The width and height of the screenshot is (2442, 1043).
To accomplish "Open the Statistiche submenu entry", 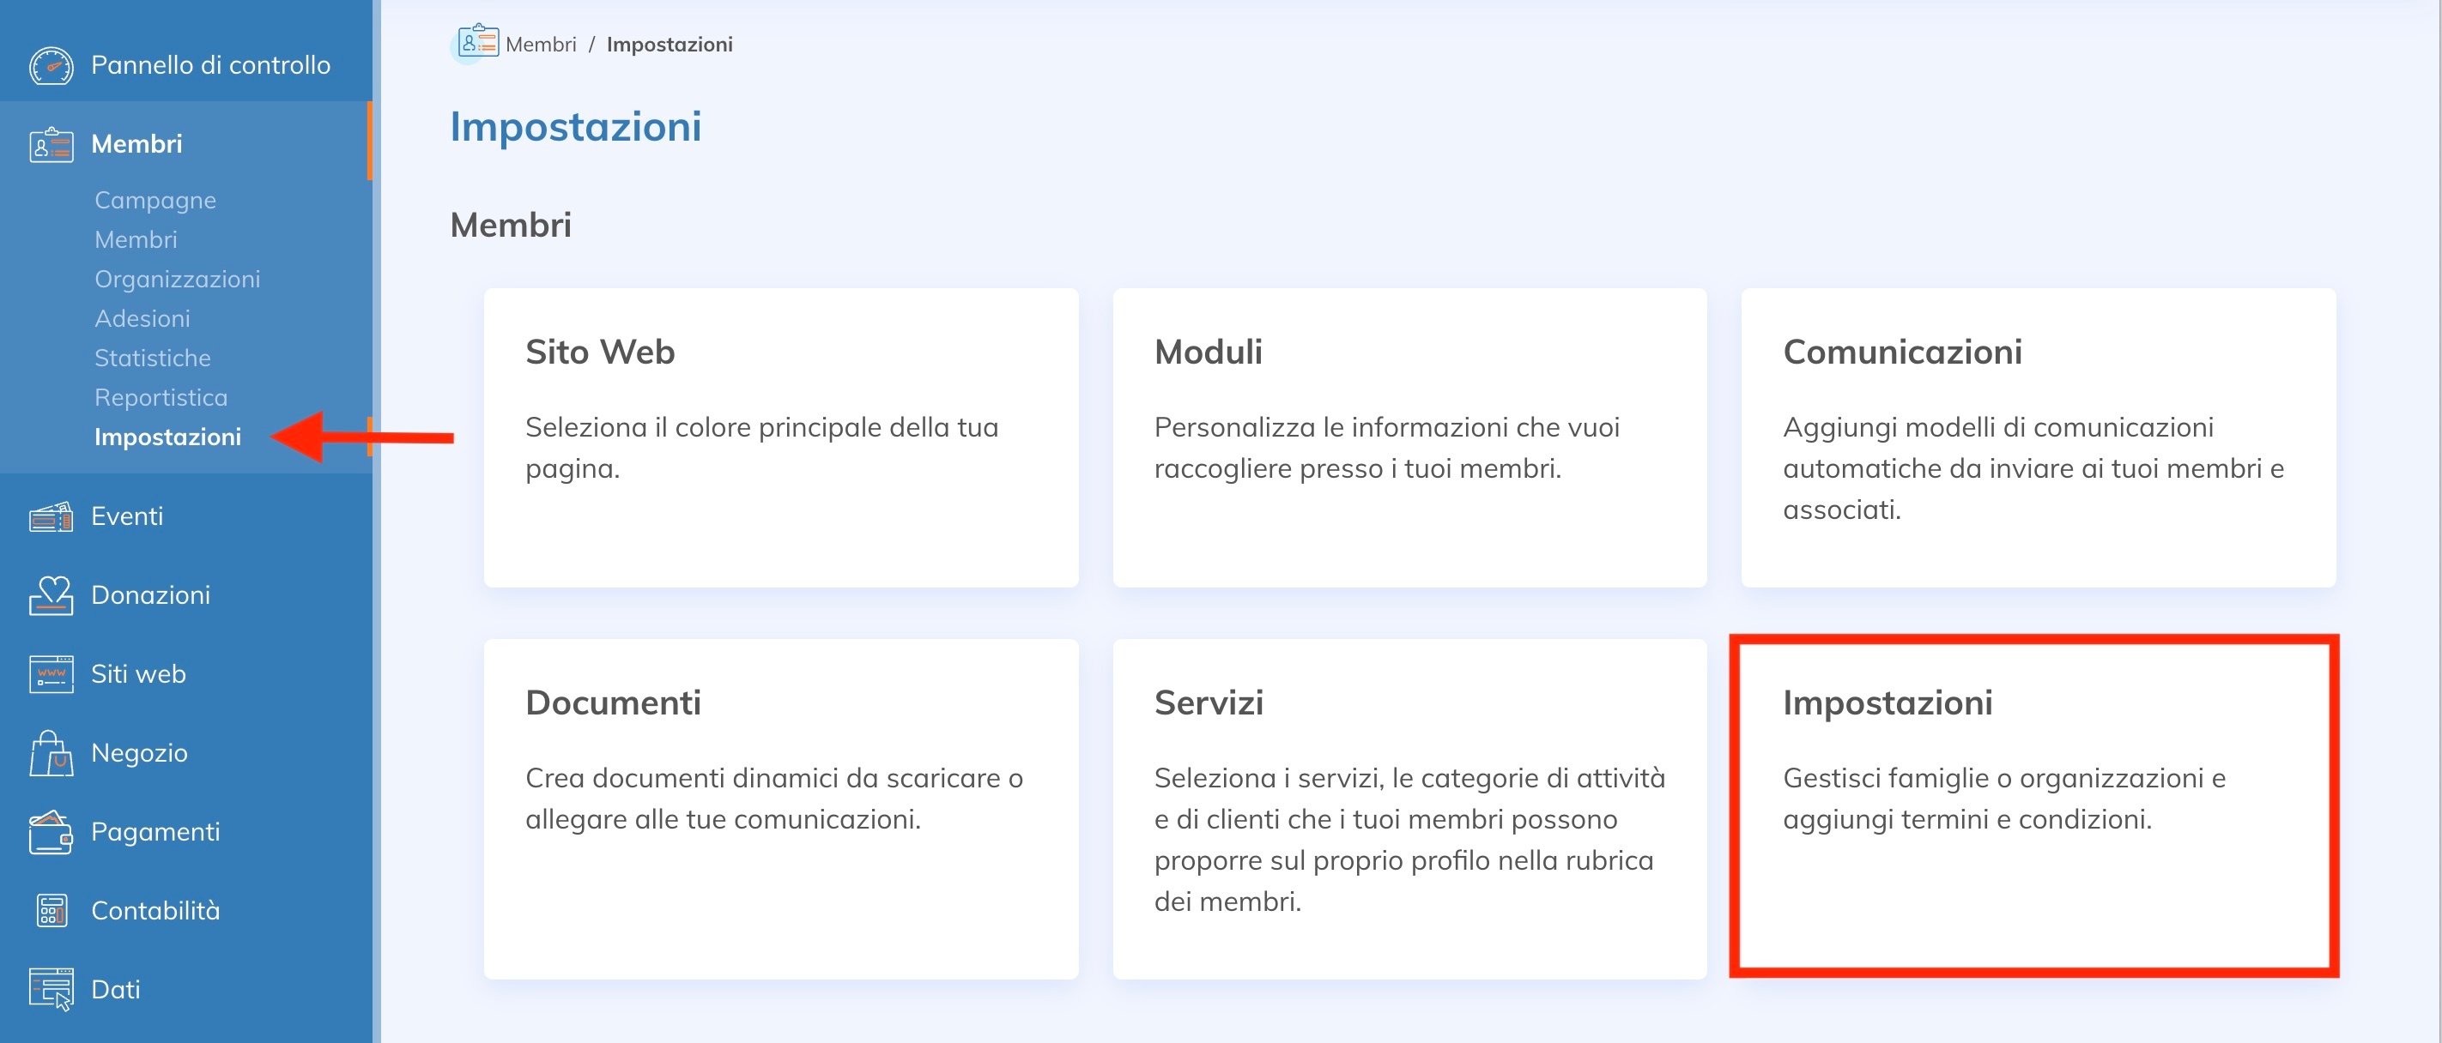I will tap(153, 358).
